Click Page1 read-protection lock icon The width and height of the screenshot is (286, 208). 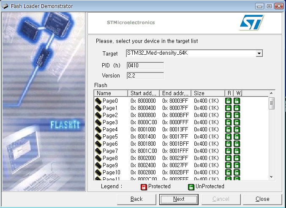pyautogui.click(x=228, y=108)
